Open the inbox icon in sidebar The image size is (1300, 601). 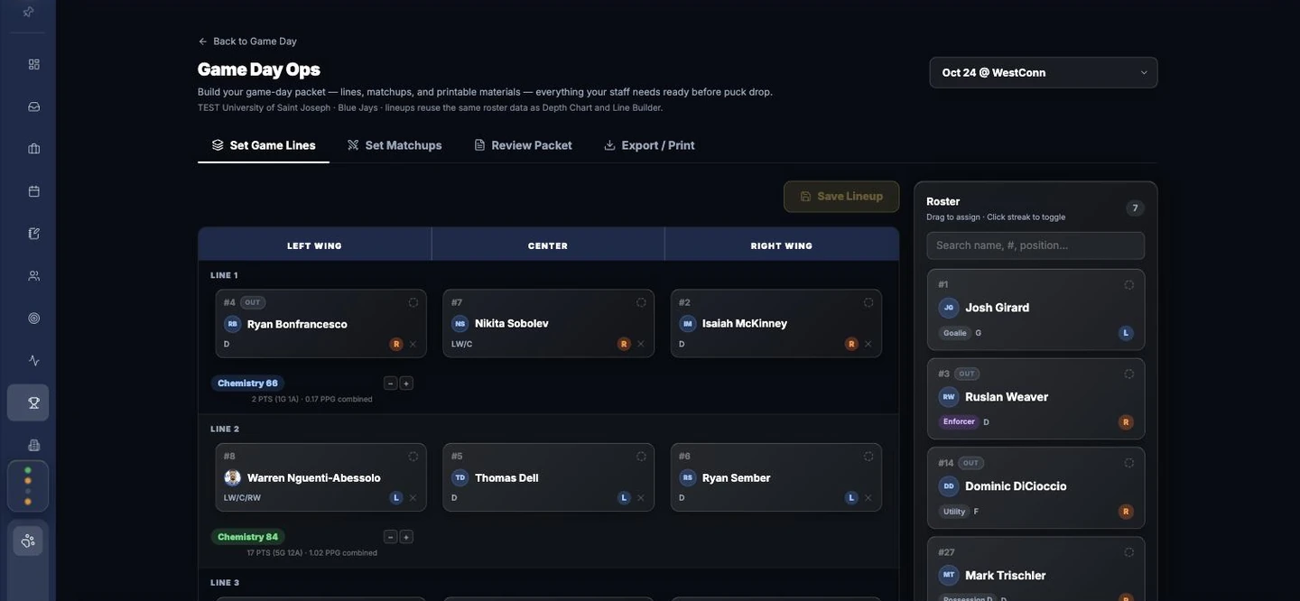click(x=34, y=106)
